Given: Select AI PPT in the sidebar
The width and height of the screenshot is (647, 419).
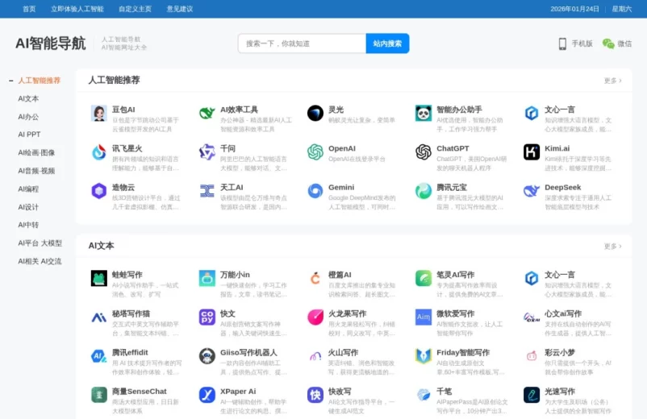Looking at the screenshot, I should coord(29,135).
